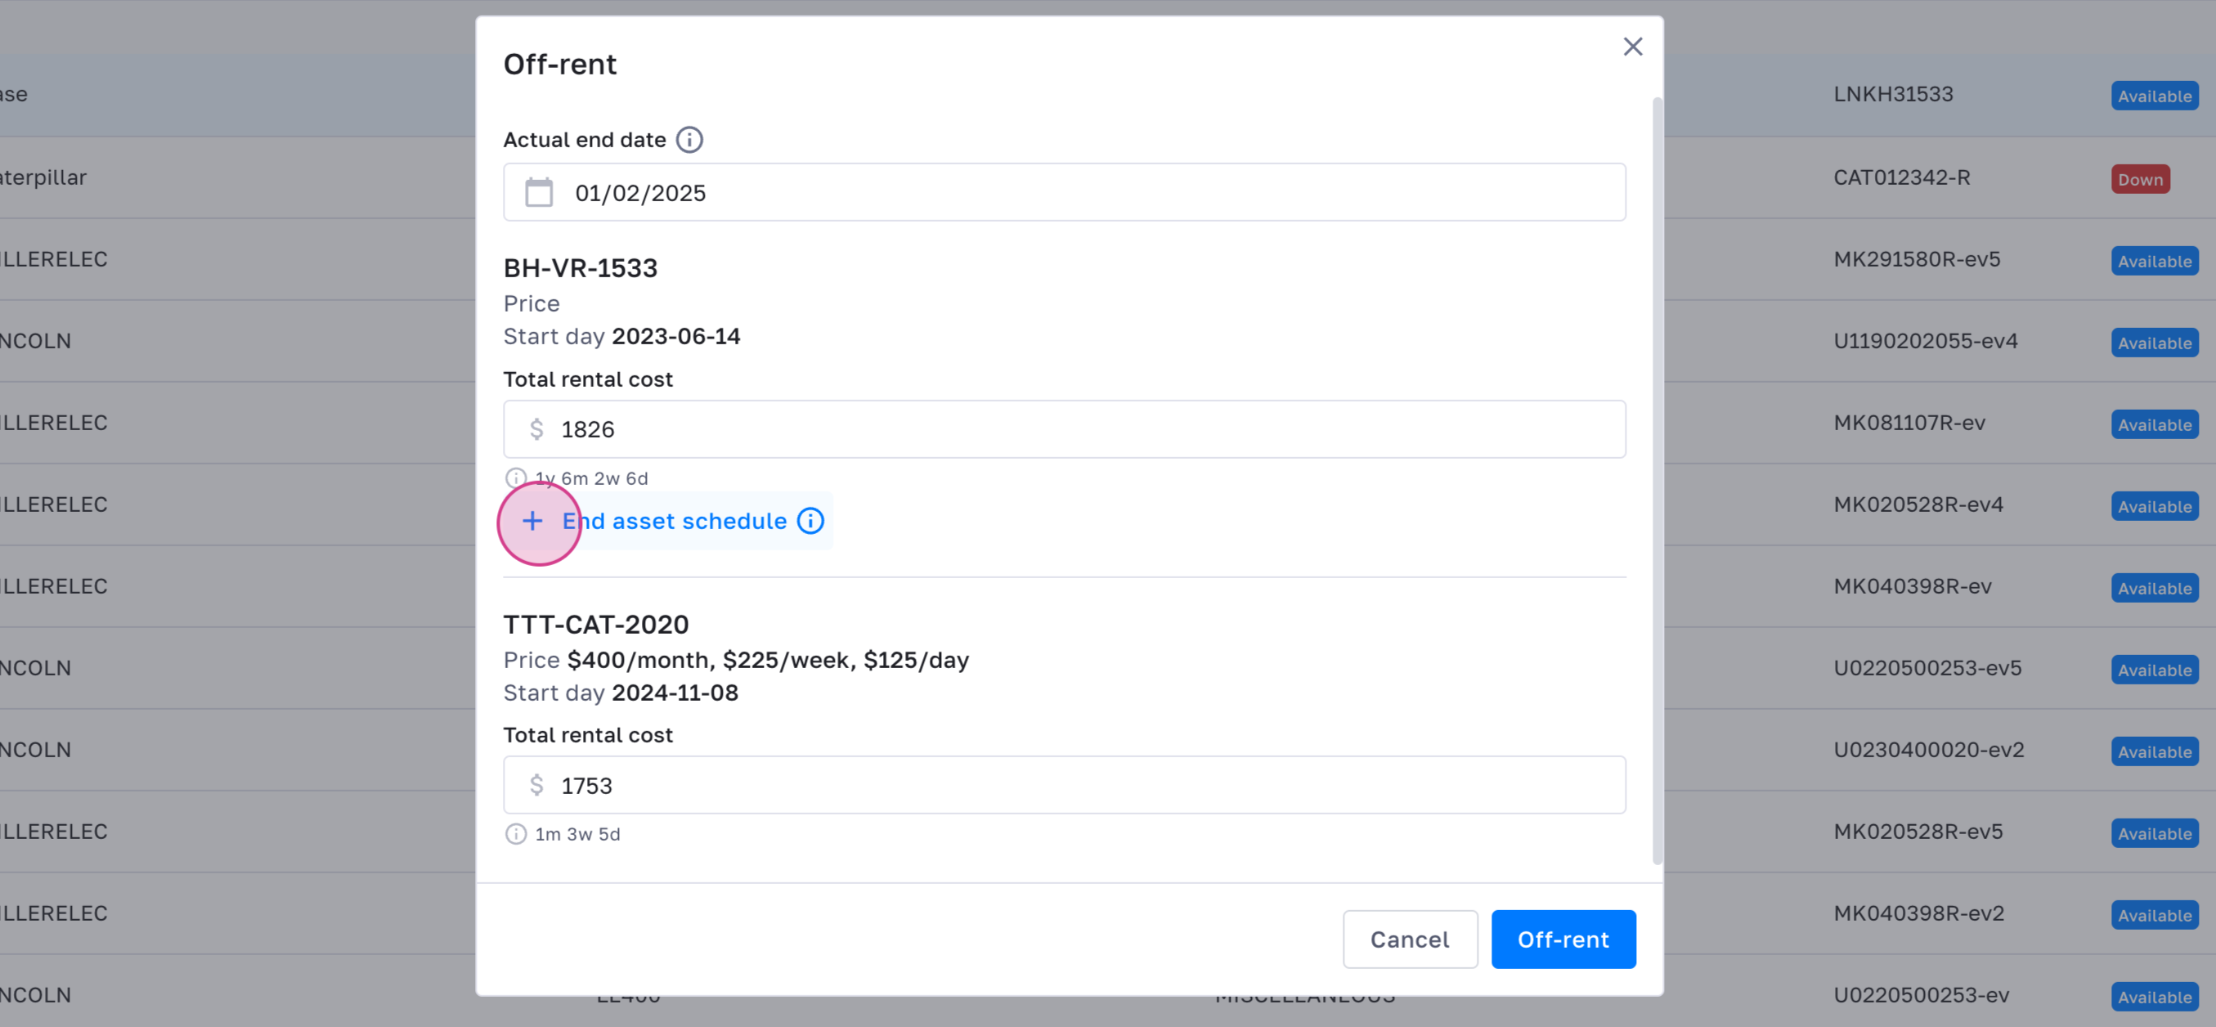Image resolution: width=2216 pixels, height=1027 pixels.
Task: Click the End asset schedule link
Action: (x=674, y=521)
